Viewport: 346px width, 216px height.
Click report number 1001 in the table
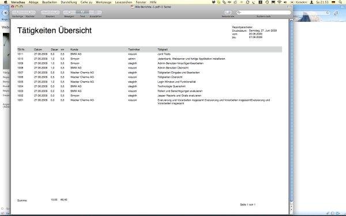20,100
